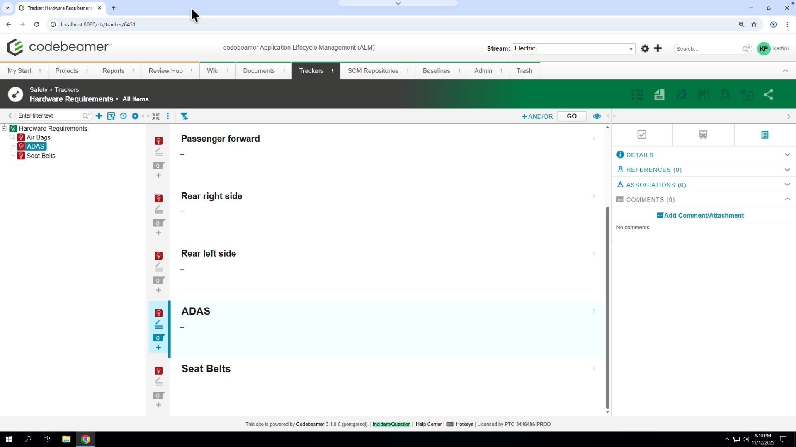The image size is (796, 447).
Task: Collapse the COMMENTS section chevron
Action: pos(787,199)
